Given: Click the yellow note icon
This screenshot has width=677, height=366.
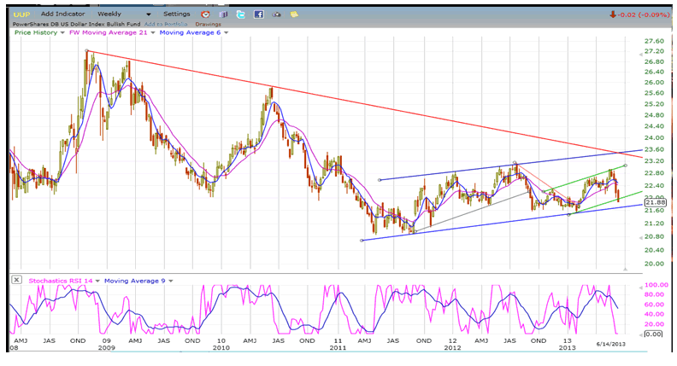Looking at the screenshot, I should [293, 15].
